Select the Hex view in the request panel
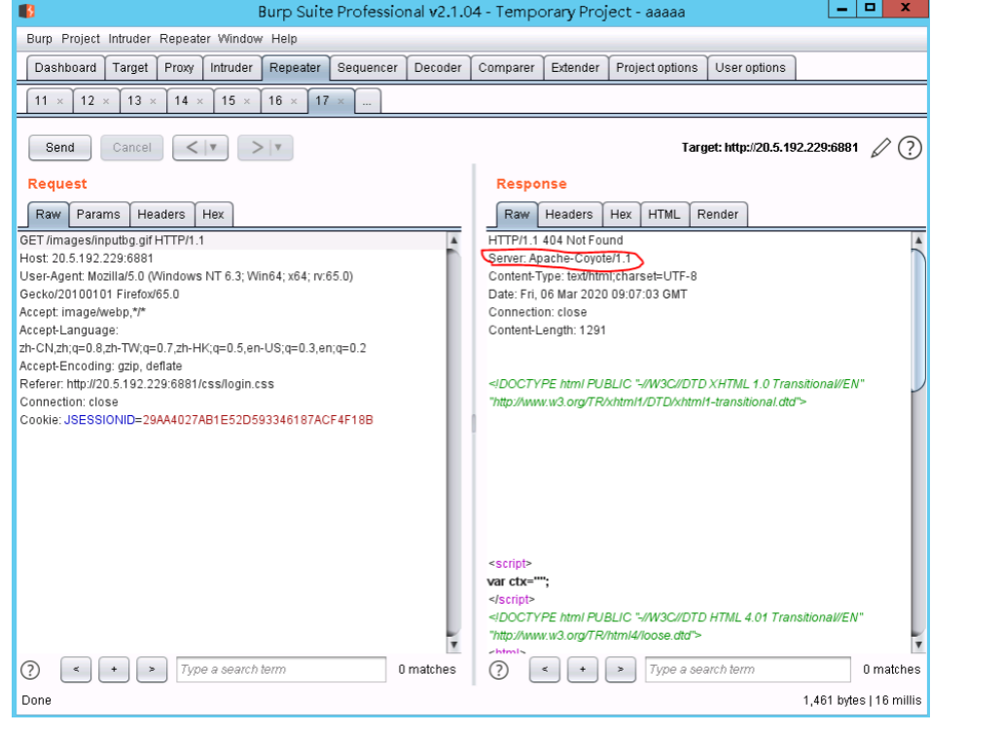The image size is (1002, 733). pyautogui.click(x=214, y=214)
